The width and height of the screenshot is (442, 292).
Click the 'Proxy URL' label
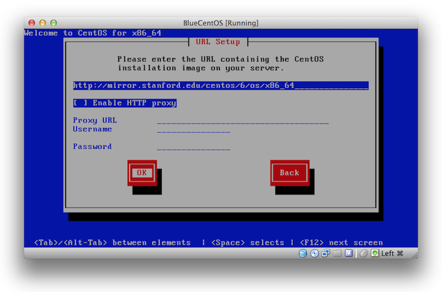tap(95, 120)
